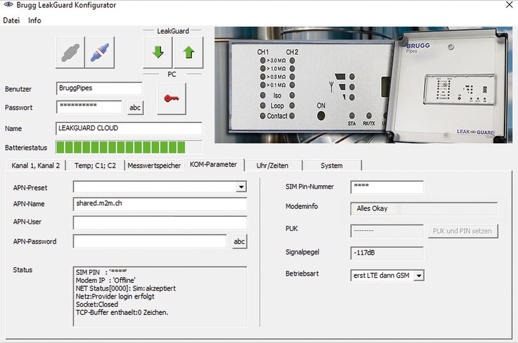
Task: Click the Batteriestatus label
Action: click(26, 148)
